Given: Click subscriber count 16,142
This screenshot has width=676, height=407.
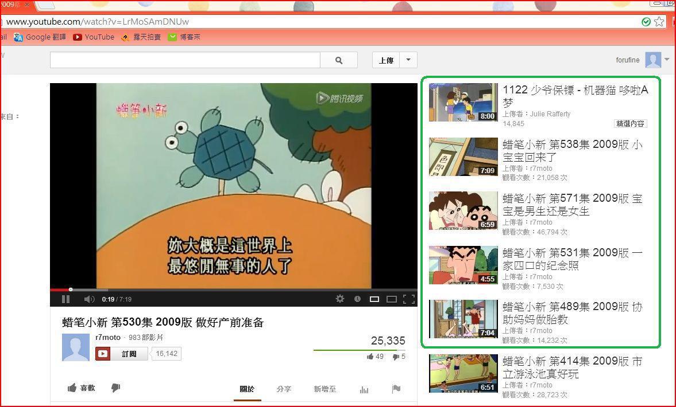Looking at the screenshot, I should (167, 354).
